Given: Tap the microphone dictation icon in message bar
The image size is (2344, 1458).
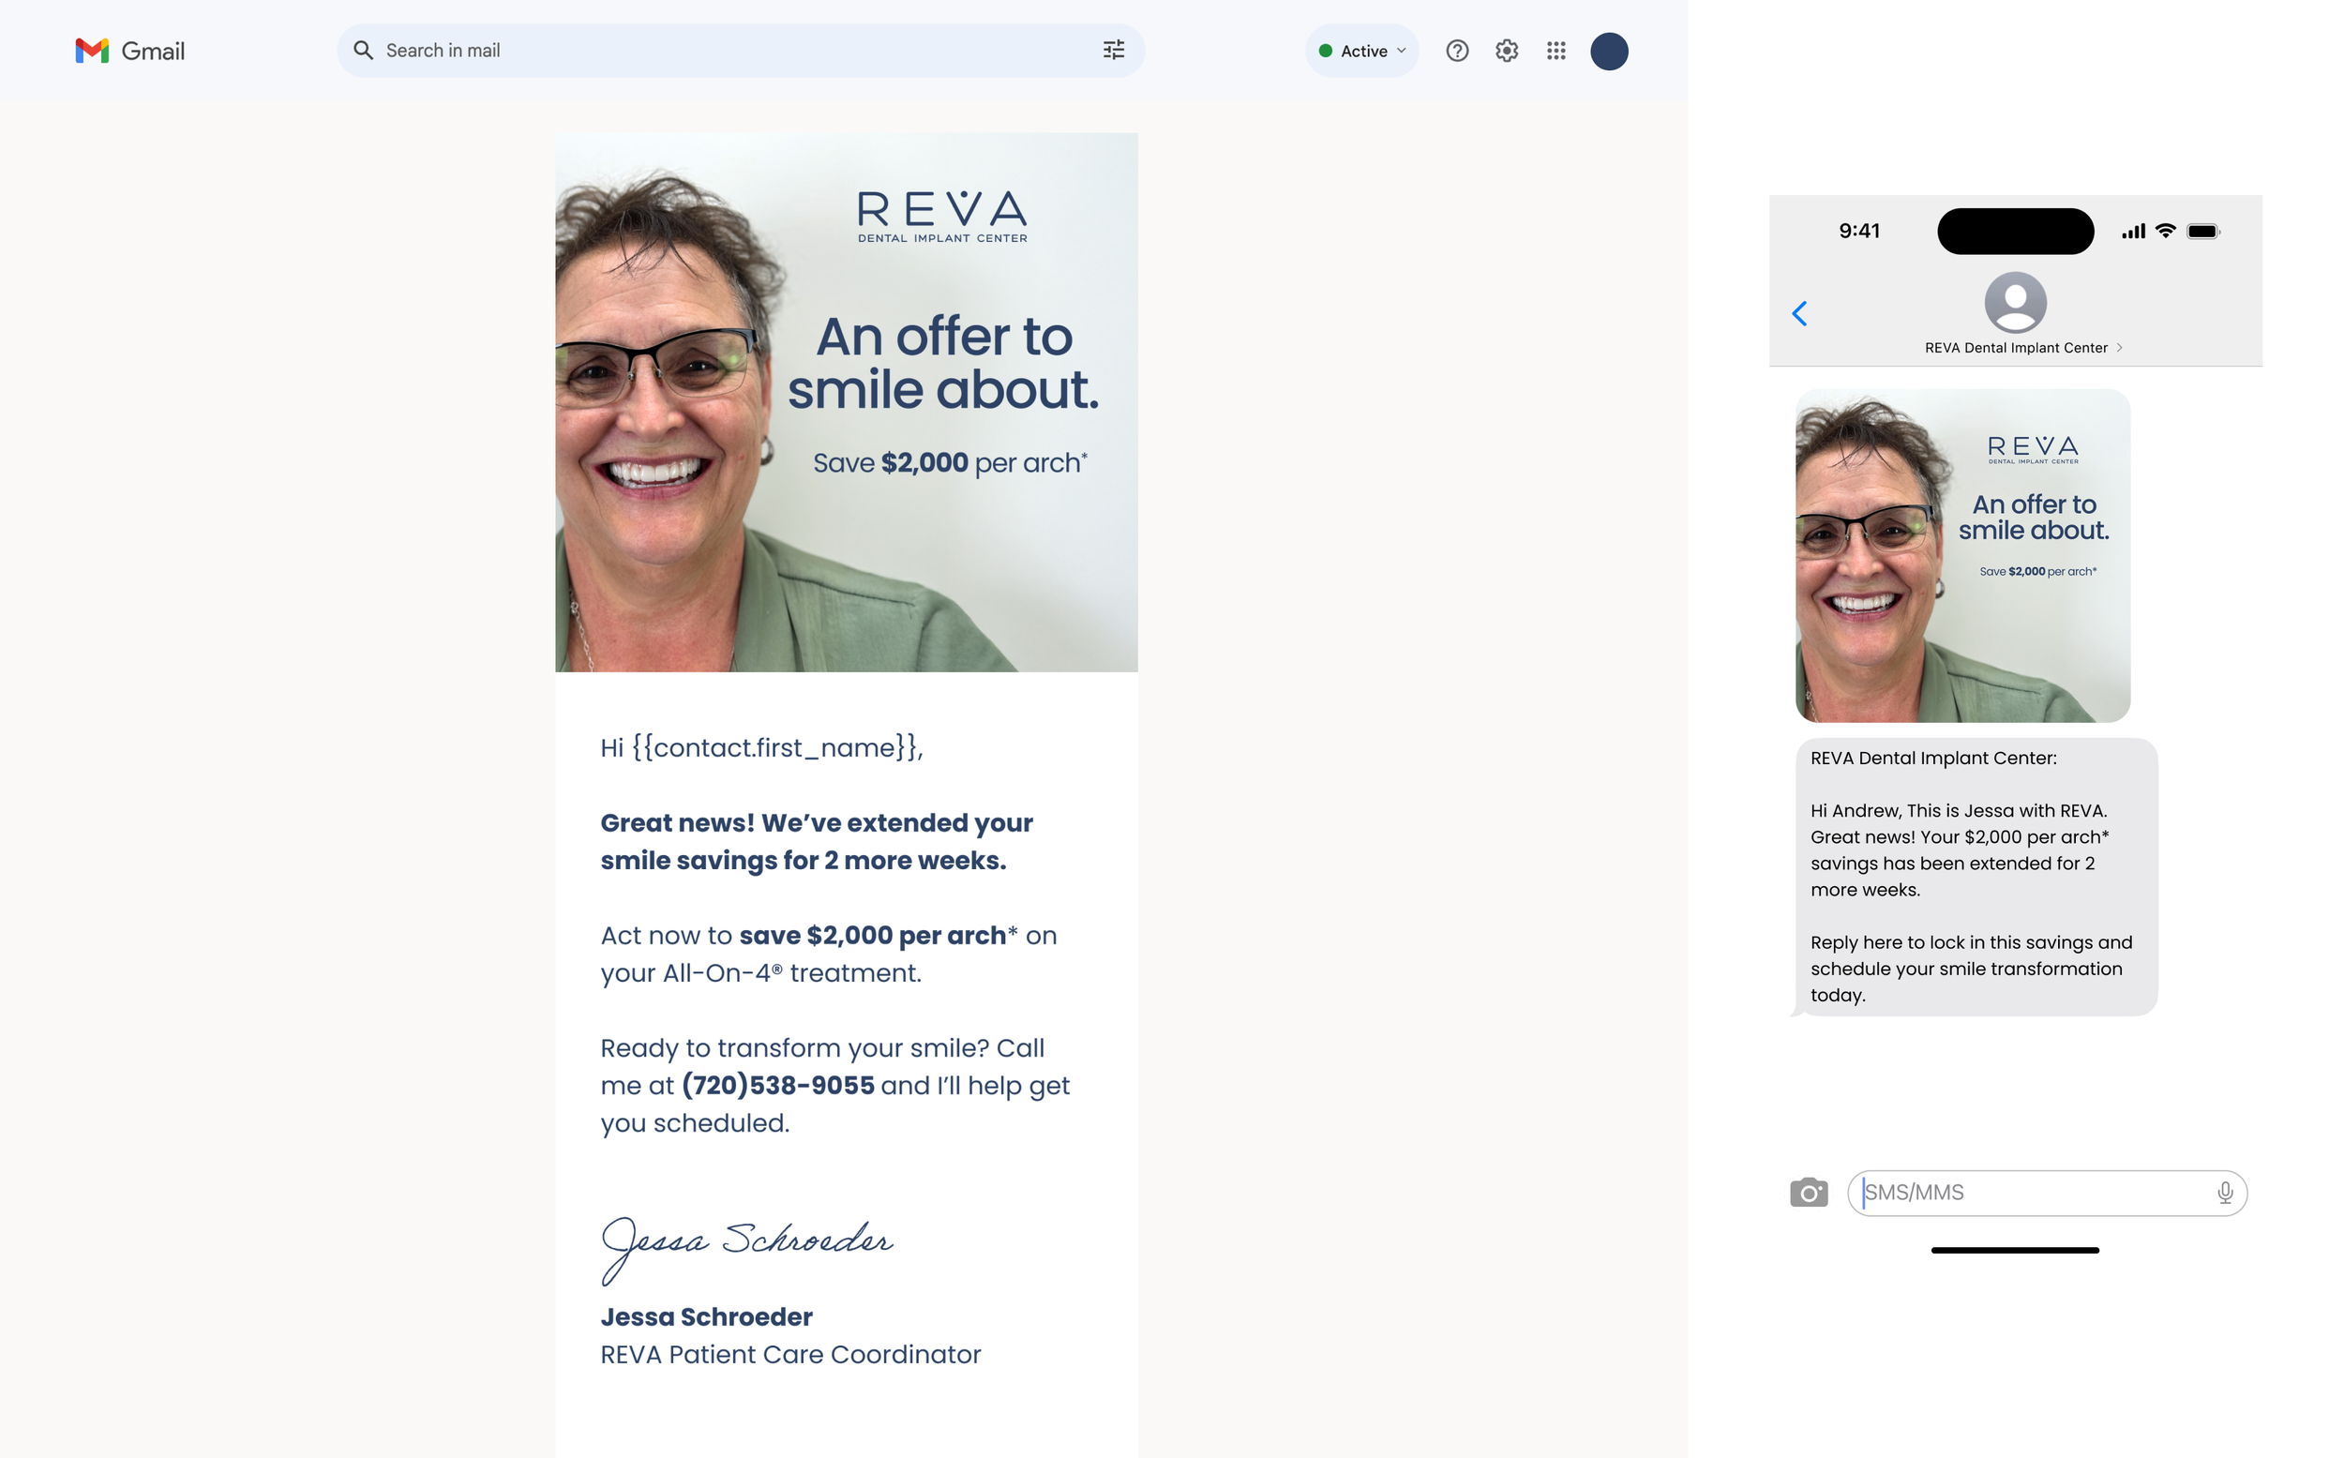Looking at the screenshot, I should (2224, 1193).
